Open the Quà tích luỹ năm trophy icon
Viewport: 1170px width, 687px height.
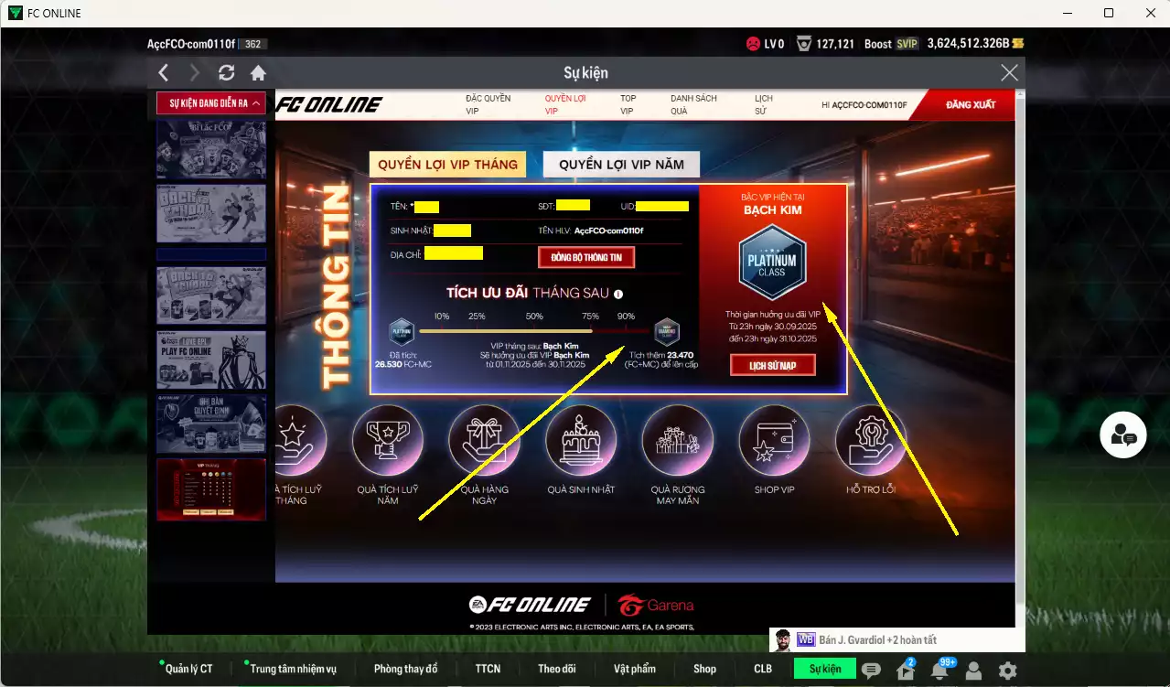[387, 441]
